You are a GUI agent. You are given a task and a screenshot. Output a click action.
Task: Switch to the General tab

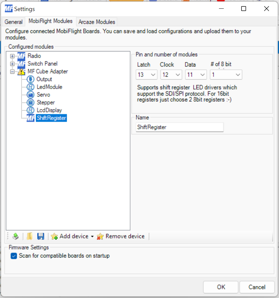[x=14, y=22]
